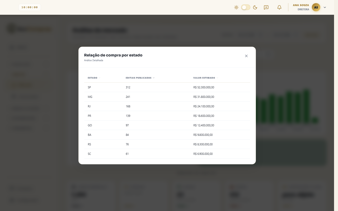Select the SC state cell

click(x=90, y=154)
